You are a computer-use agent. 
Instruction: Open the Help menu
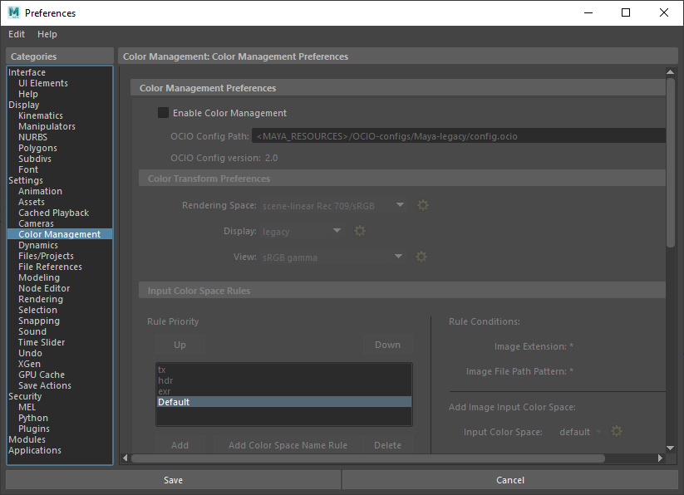click(x=47, y=34)
